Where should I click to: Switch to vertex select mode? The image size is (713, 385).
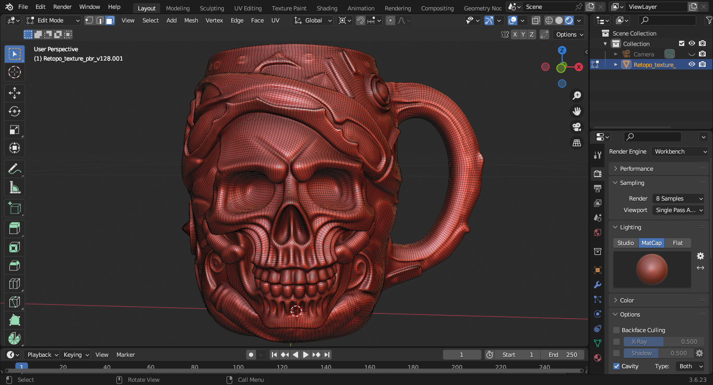click(x=89, y=20)
